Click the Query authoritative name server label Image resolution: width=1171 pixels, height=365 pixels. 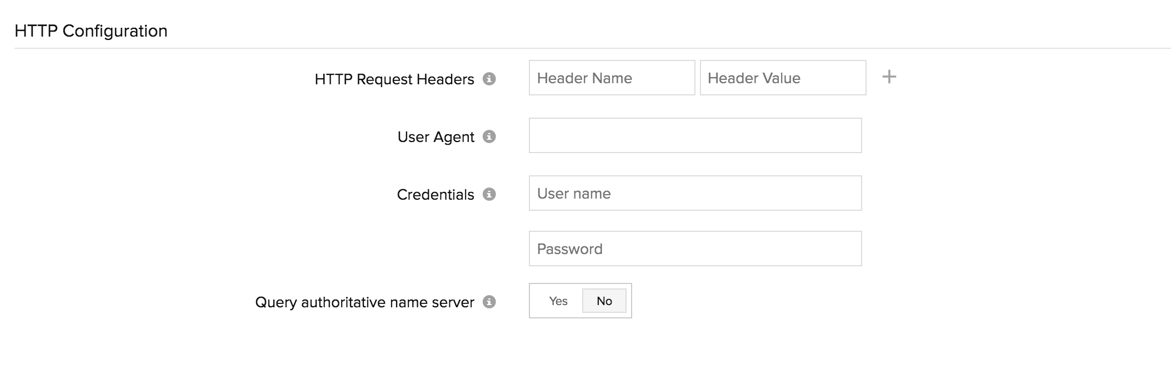364,302
